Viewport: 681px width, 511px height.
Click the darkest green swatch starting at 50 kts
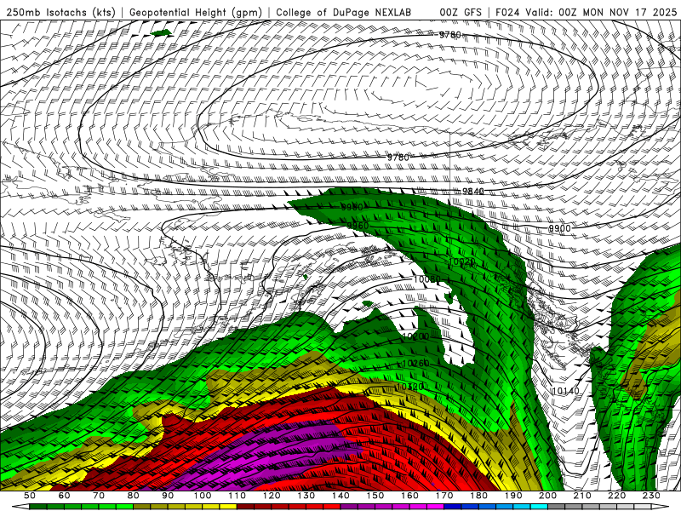(x=37, y=507)
